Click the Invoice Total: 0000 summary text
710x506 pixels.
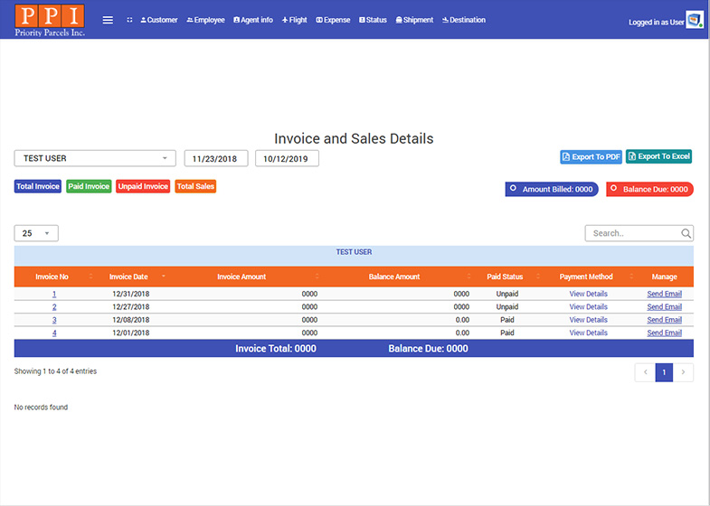point(276,349)
